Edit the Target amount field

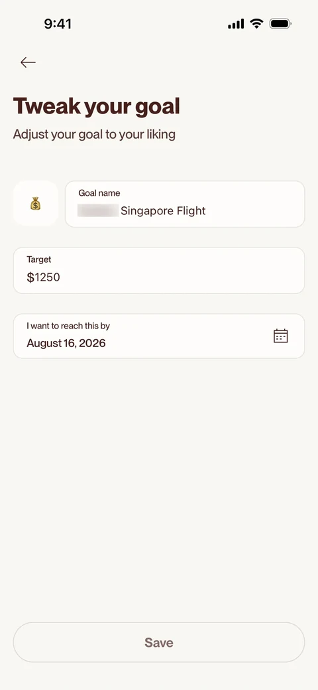[159, 270]
